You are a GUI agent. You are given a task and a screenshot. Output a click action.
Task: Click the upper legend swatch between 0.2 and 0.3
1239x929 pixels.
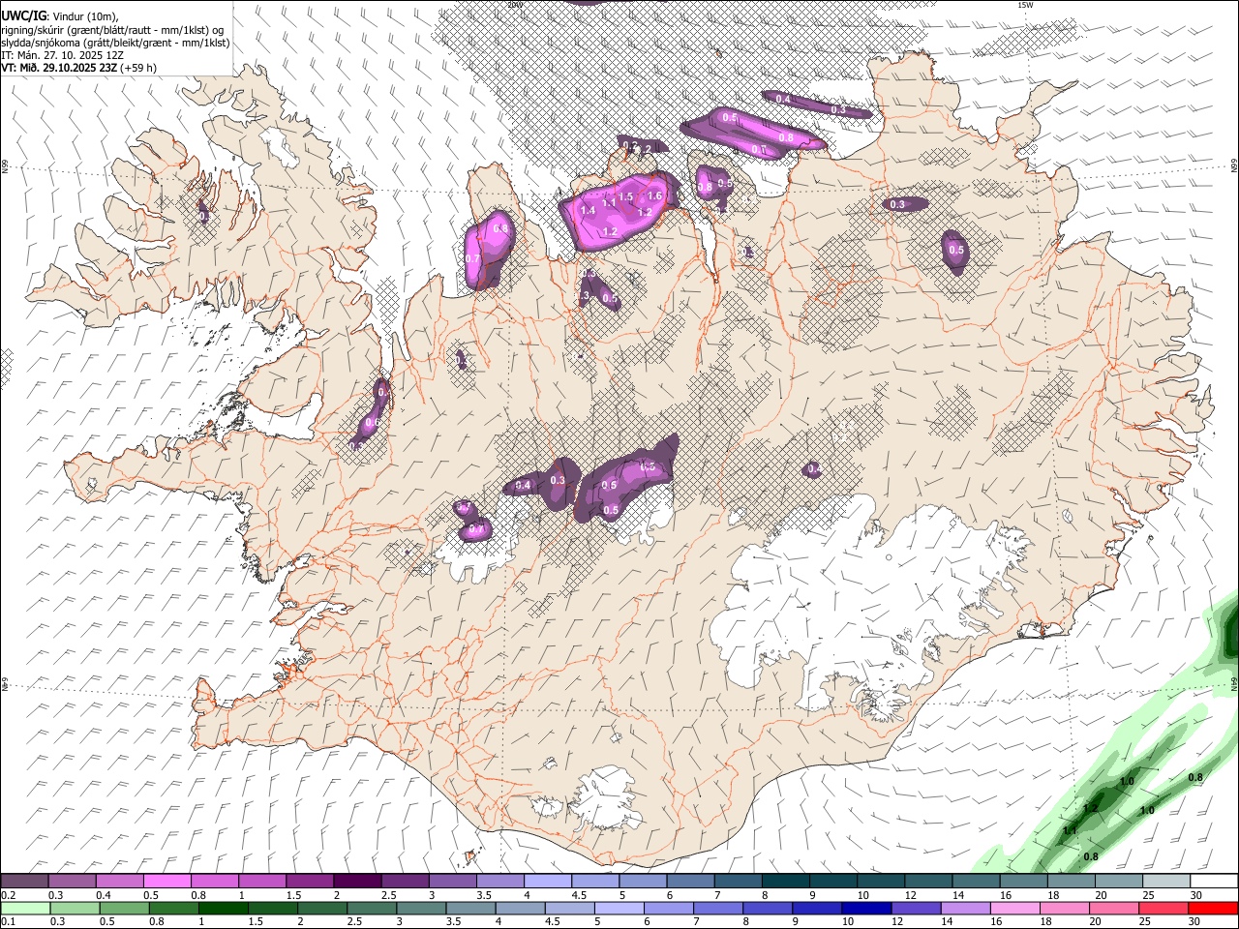pyautogui.click(x=24, y=881)
